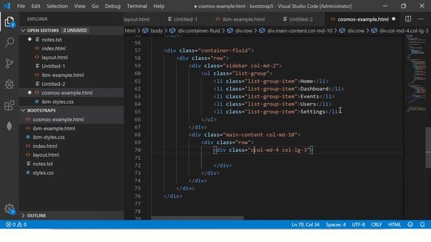Open notes.txt in Open Editors
The width and height of the screenshot is (431, 242).
[51, 40]
